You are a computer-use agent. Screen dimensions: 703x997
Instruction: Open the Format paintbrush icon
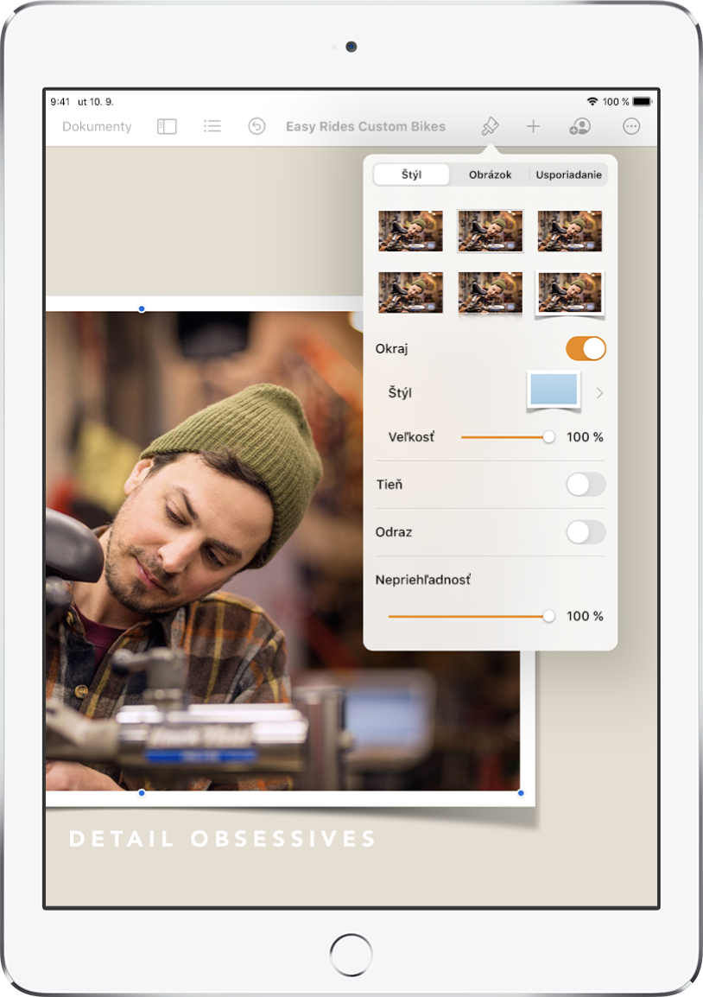pos(490,126)
